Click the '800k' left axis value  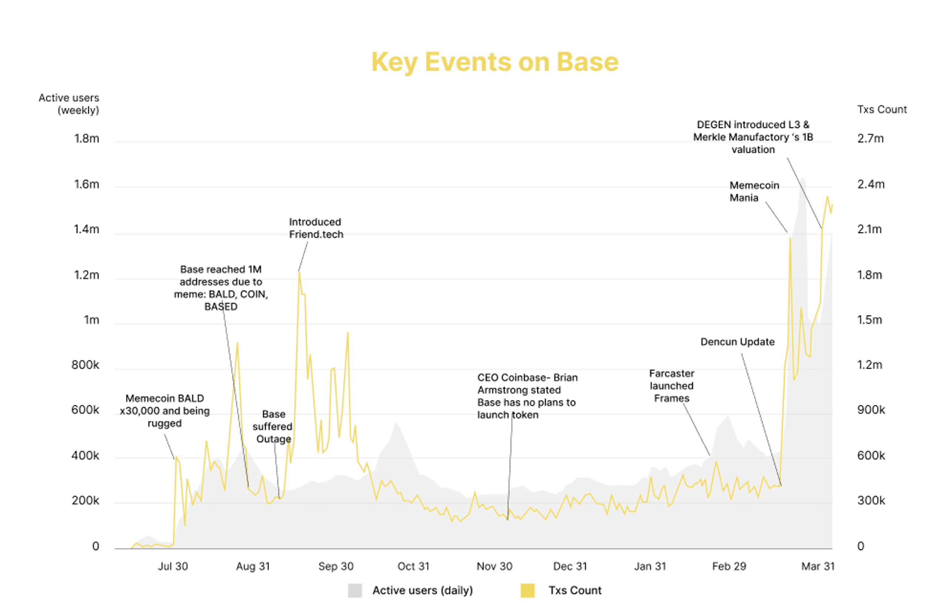point(85,365)
